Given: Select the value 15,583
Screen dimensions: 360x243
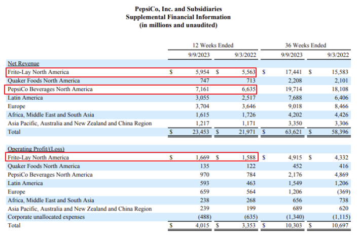Looking at the screenshot, I should tap(340, 72).
